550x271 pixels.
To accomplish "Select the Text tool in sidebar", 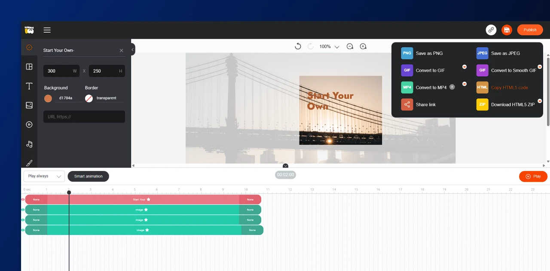I will pyautogui.click(x=29, y=86).
